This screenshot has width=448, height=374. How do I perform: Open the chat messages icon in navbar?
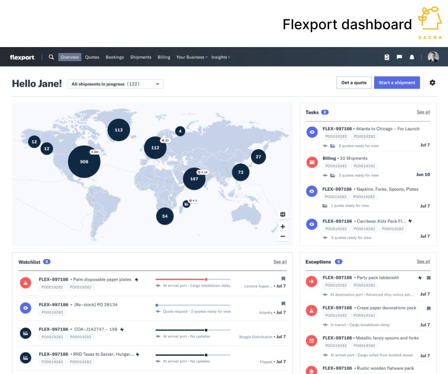[399, 57]
